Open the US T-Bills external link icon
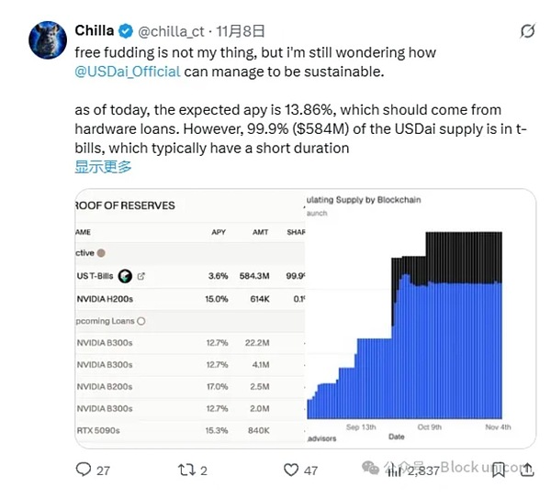This screenshot has width=551, height=498. tap(141, 275)
